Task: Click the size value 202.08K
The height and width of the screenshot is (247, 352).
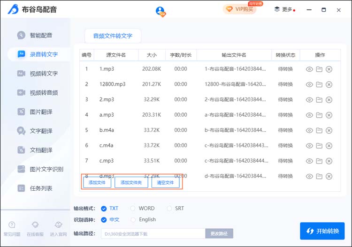Action: click(x=152, y=69)
